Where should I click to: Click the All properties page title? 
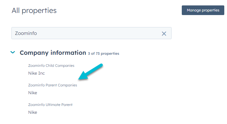[x=34, y=11]
